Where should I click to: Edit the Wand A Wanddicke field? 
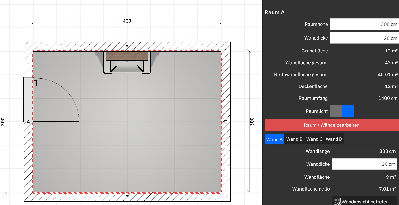click(x=364, y=164)
